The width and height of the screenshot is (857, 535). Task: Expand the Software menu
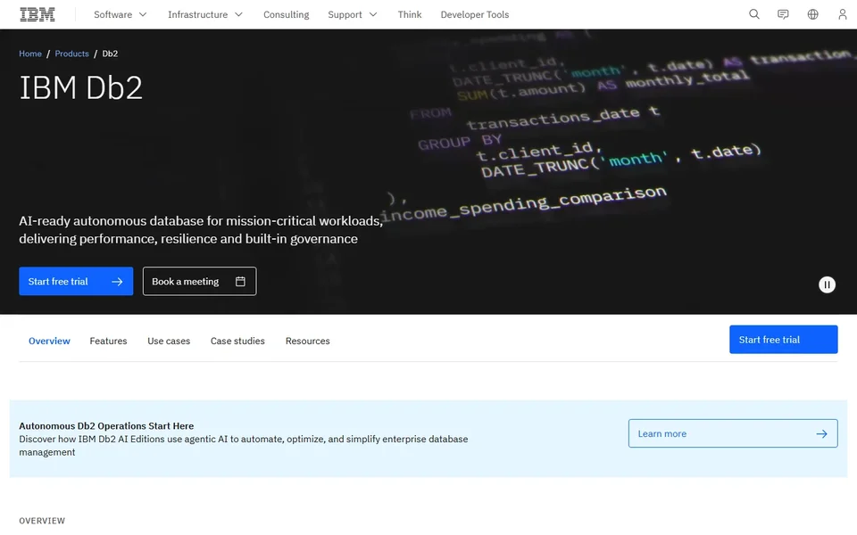tap(121, 15)
